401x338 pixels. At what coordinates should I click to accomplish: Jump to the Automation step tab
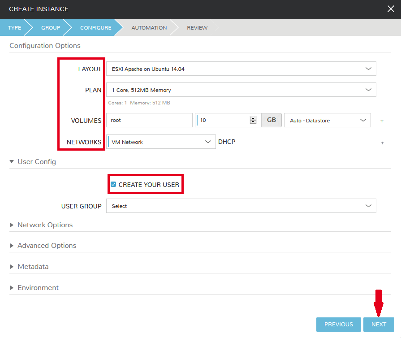click(x=149, y=28)
